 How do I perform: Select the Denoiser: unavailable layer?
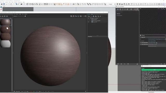click(97, 21)
